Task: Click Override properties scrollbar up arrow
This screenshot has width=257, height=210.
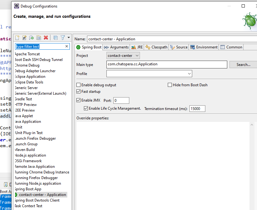Action: coord(252,125)
